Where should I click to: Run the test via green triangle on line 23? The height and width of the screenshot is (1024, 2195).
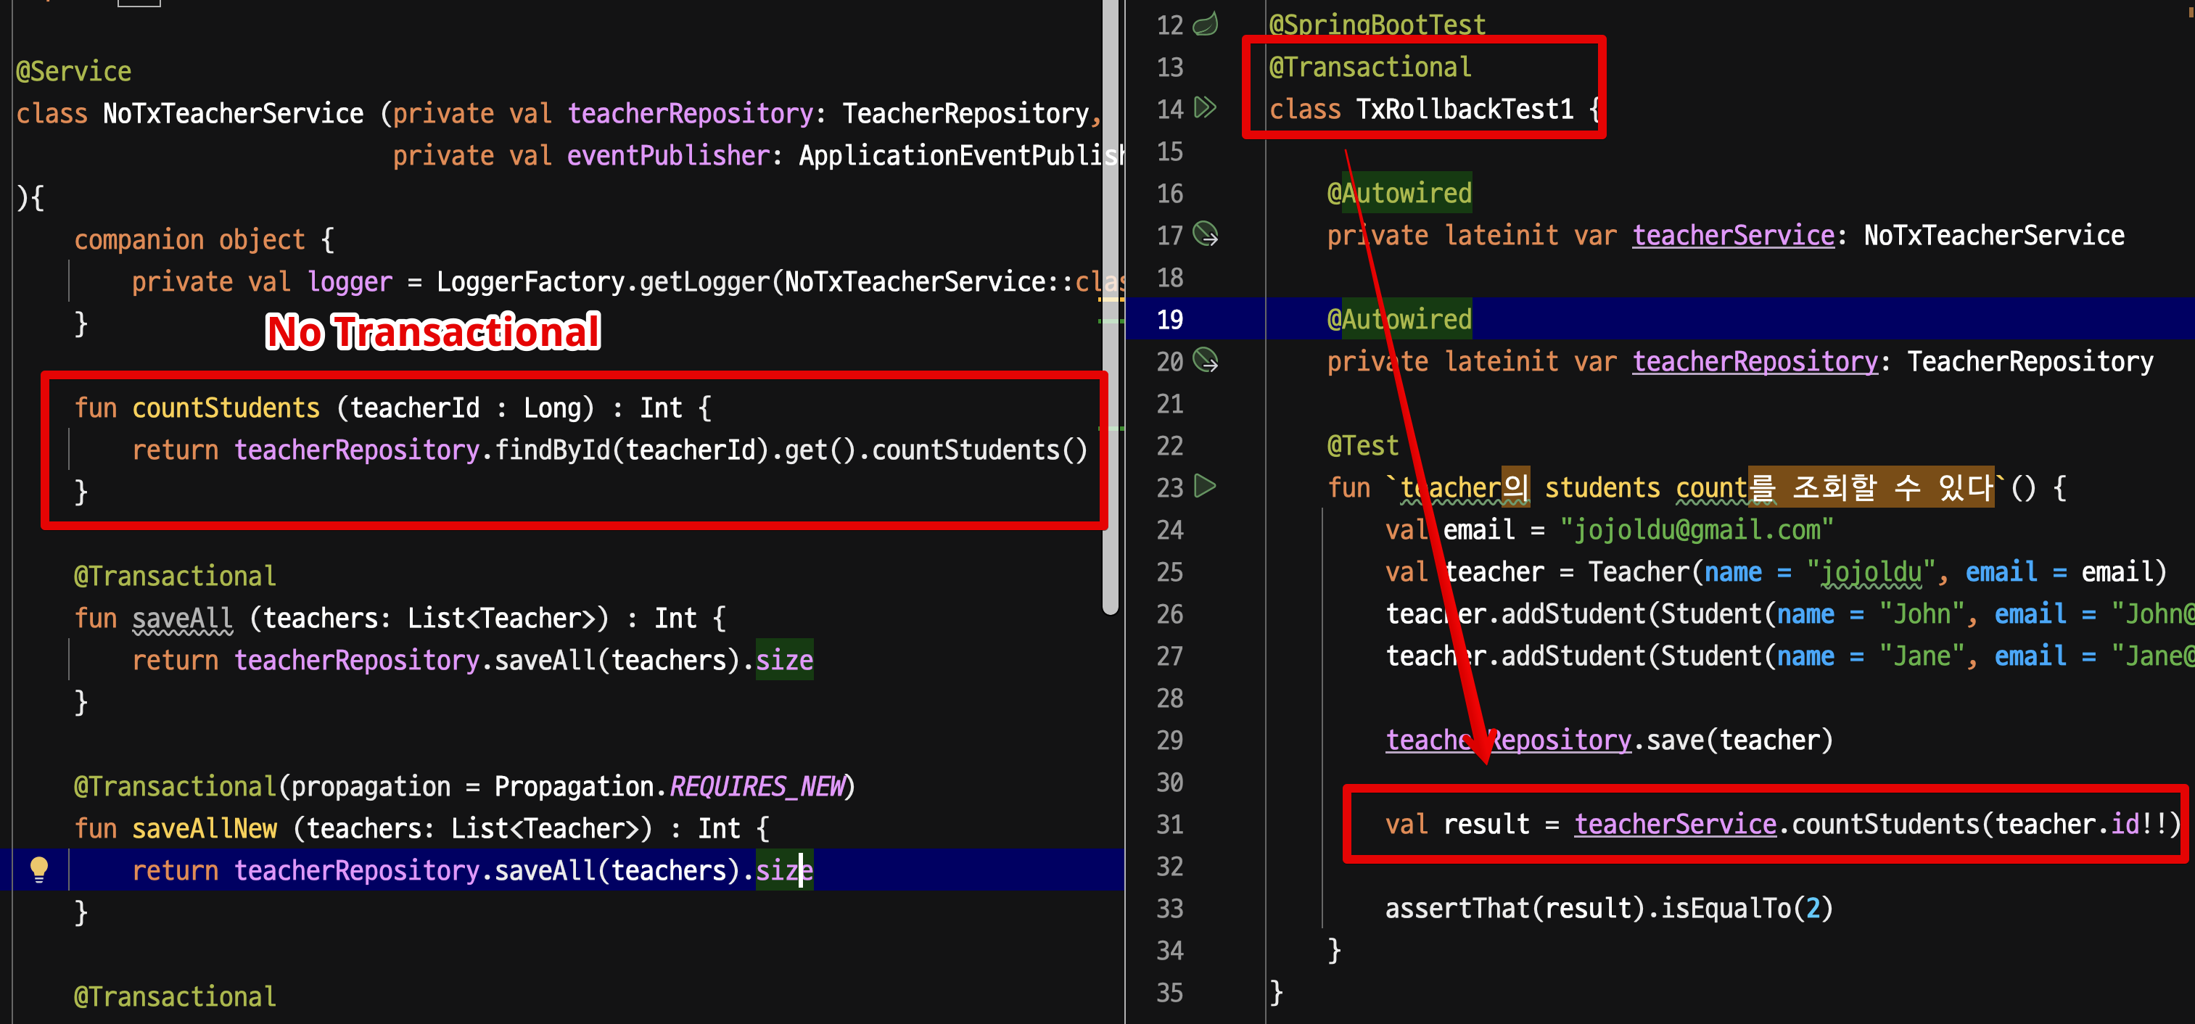tap(1204, 487)
